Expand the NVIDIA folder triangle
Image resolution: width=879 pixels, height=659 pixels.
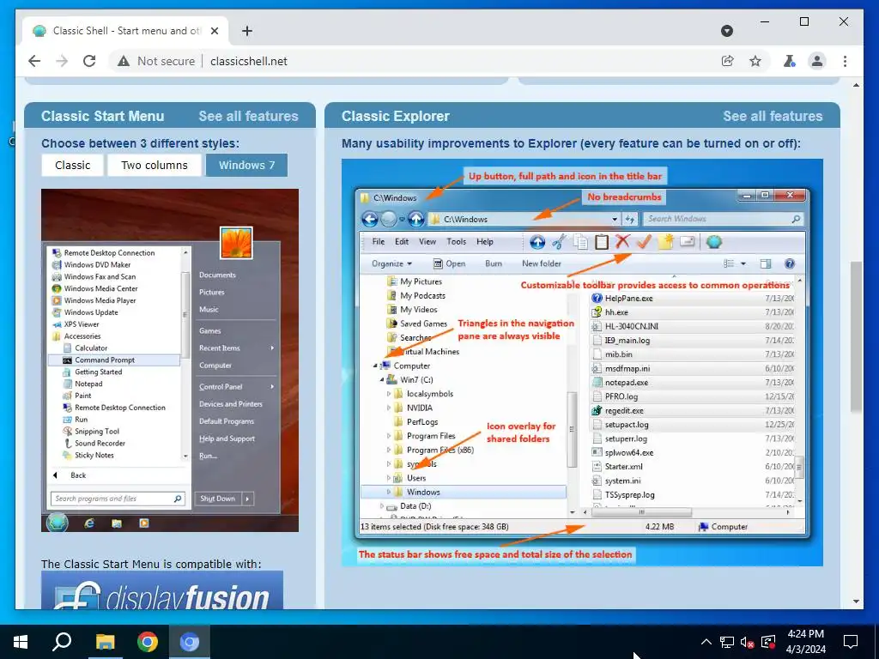pos(389,408)
